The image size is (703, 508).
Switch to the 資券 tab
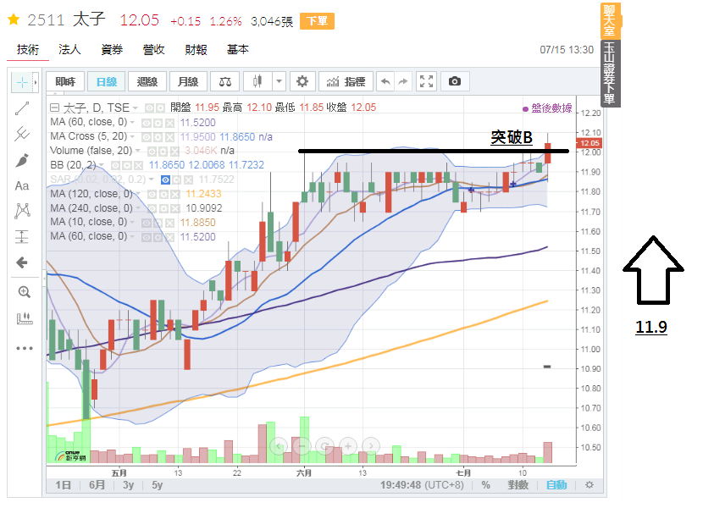tap(112, 49)
